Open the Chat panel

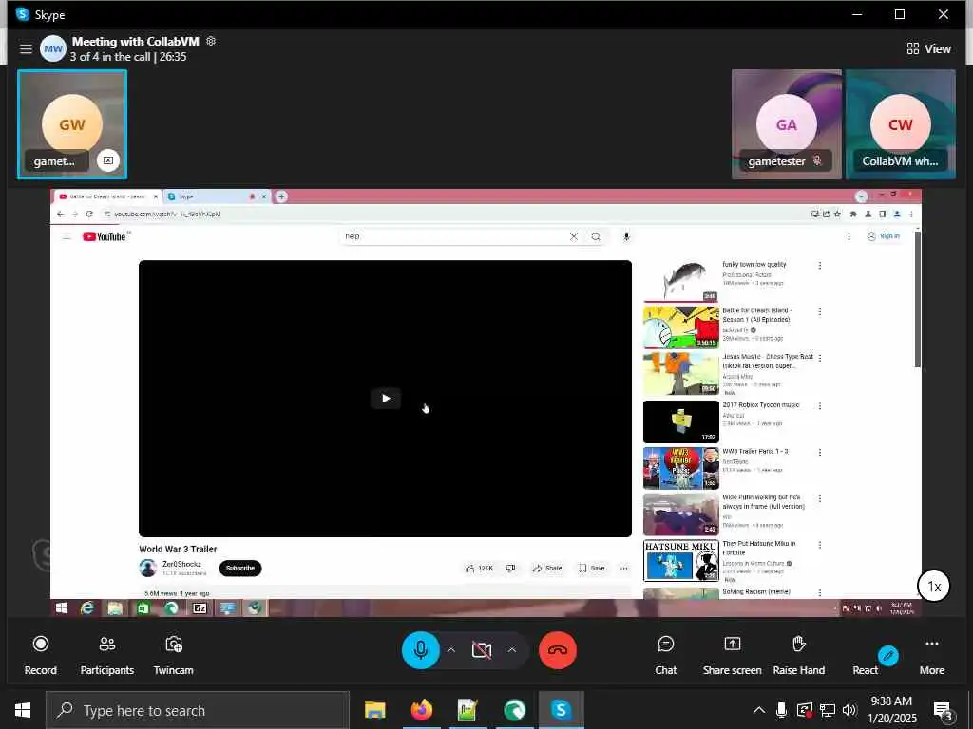666,655
